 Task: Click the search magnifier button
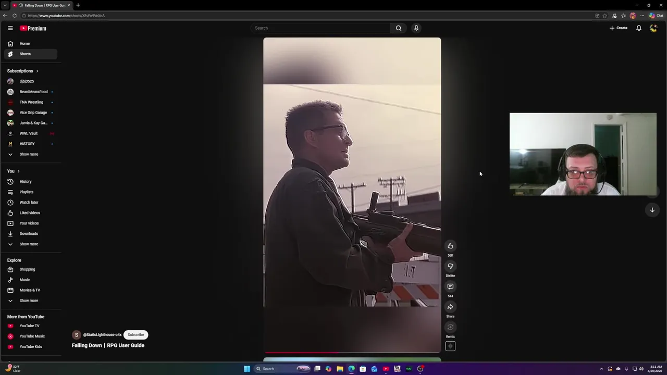(399, 28)
